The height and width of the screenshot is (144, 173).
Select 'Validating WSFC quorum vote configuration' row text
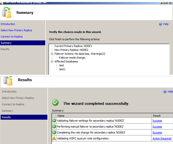pos(83,138)
